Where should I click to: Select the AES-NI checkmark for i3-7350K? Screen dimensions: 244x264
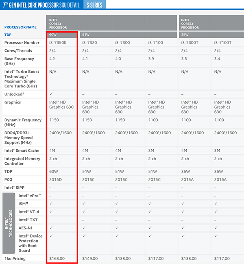coord(50,227)
